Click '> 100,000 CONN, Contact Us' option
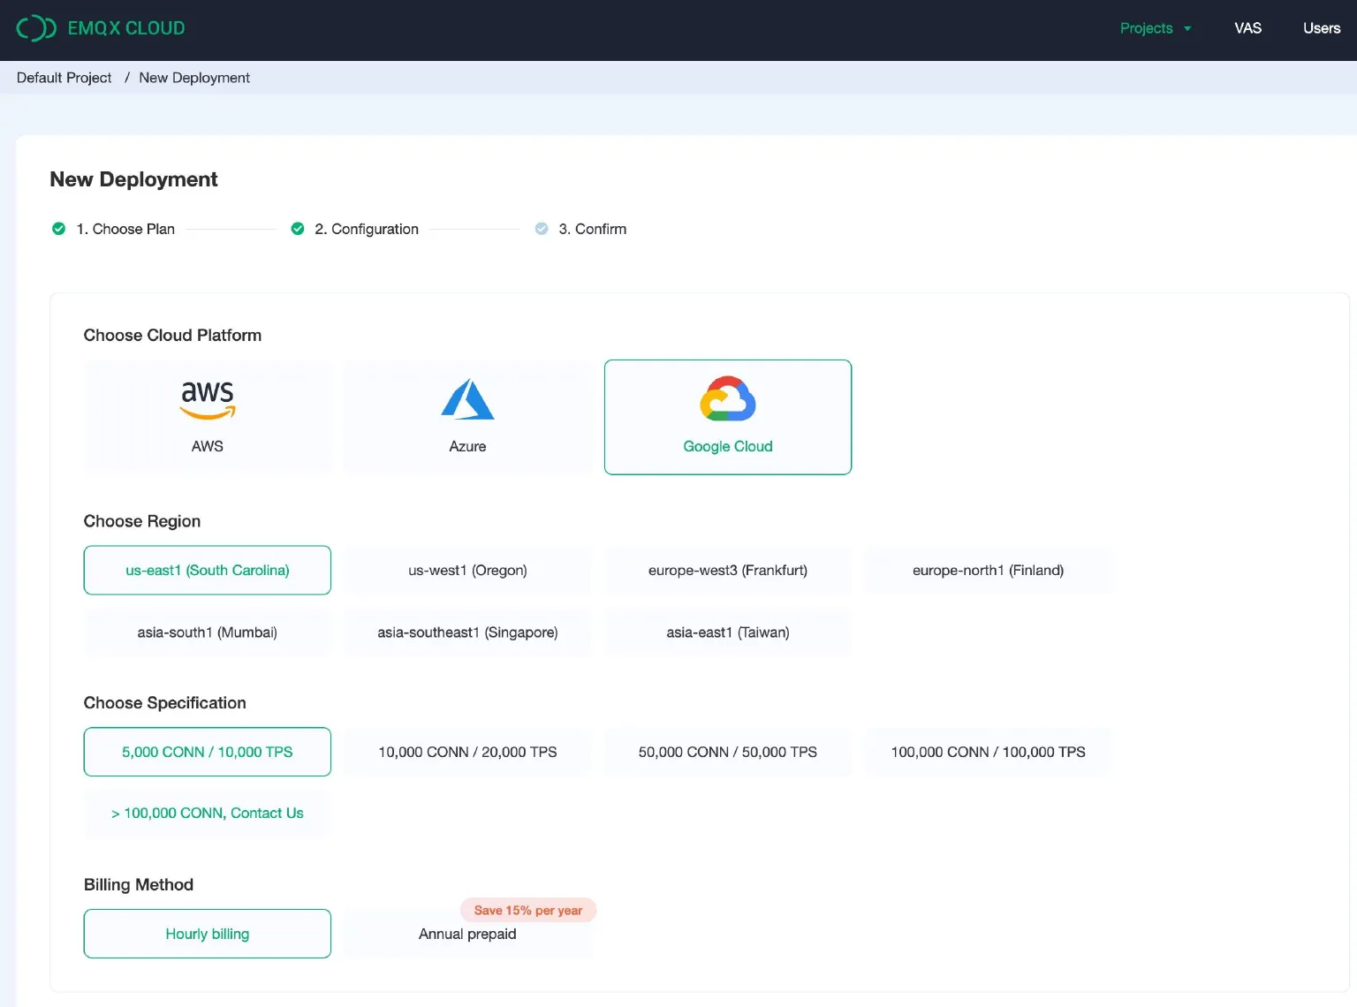This screenshot has height=1007, width=1357. point(208,813)
